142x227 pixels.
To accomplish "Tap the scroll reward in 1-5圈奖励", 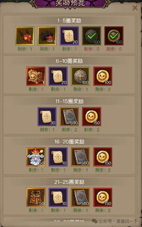I will [69, 36].
